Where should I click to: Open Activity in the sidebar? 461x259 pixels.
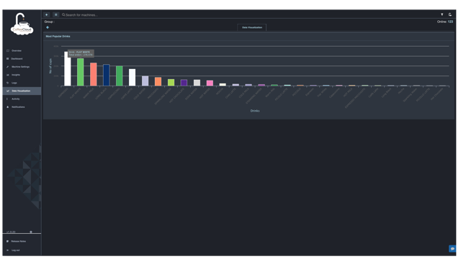pyautogui.click(x=22, y=99)
